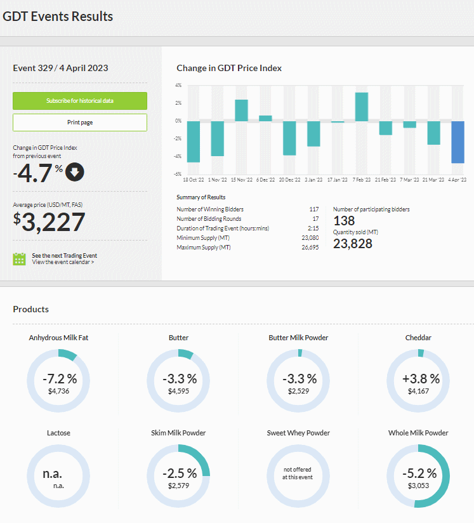Image resolution: width=474 pixels, height=523 pixels.
Task: Select the 18 Oct '22 bar in the chart
Action: point(194,142)
